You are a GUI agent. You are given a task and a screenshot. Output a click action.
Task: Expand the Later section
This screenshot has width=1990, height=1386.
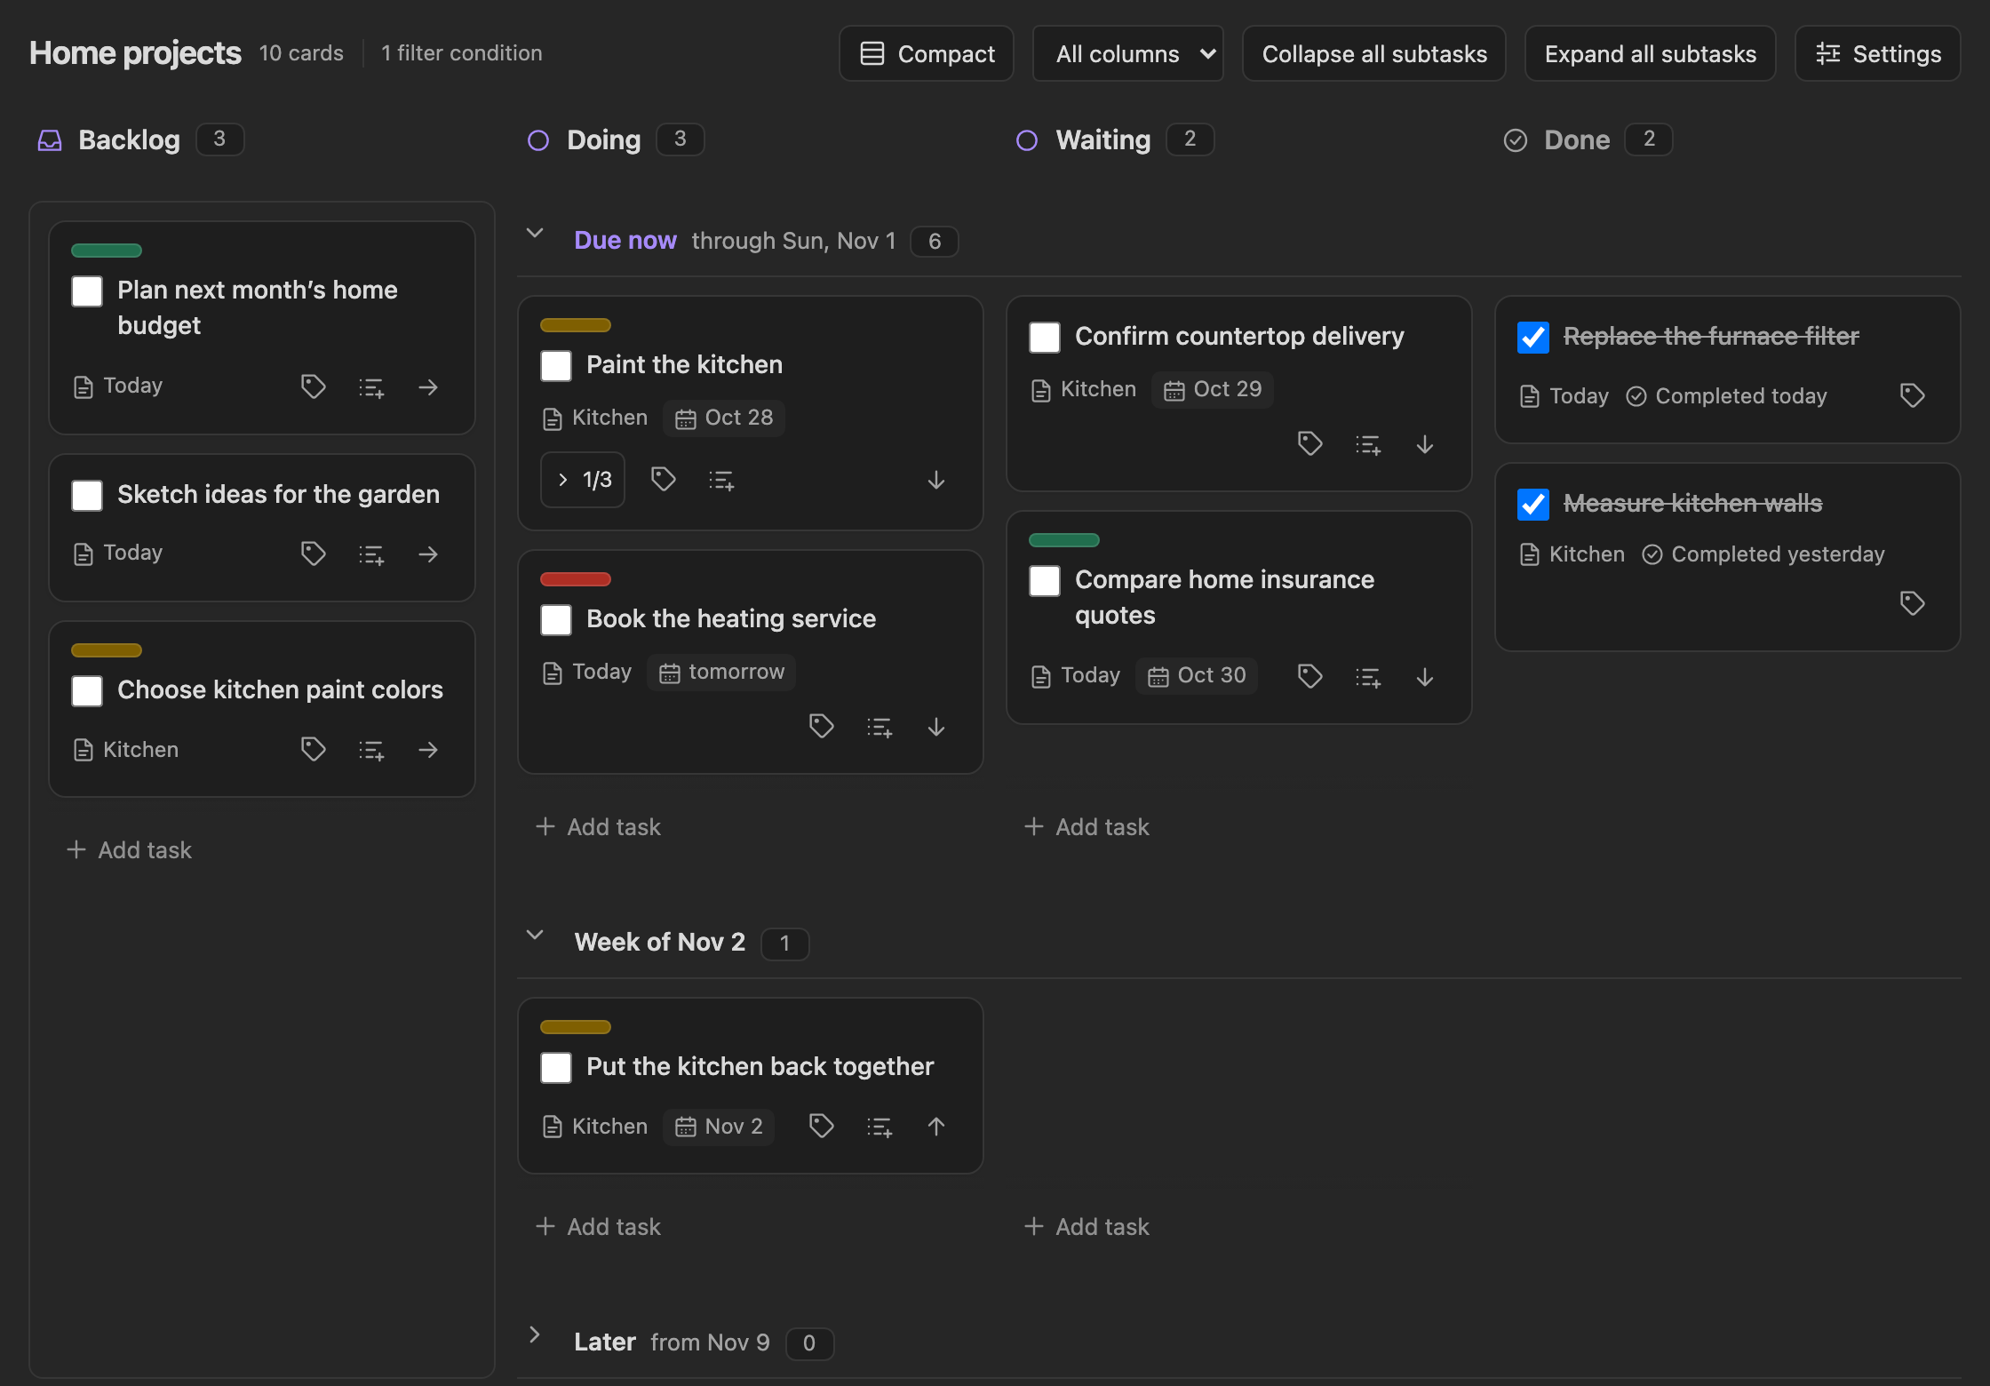(x=535, y=1334)
